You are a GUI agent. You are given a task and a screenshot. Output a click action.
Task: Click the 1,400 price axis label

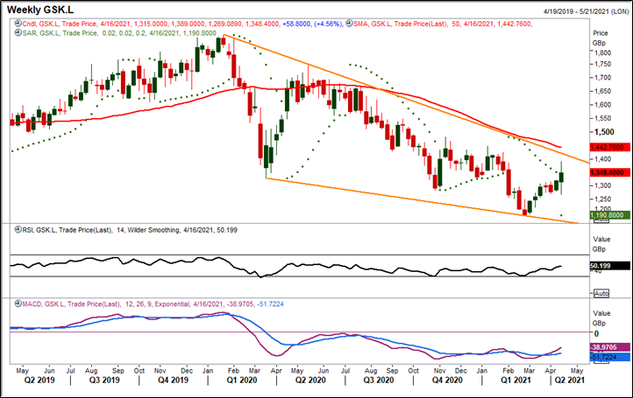pyautogui.click(x=602, y=159)
